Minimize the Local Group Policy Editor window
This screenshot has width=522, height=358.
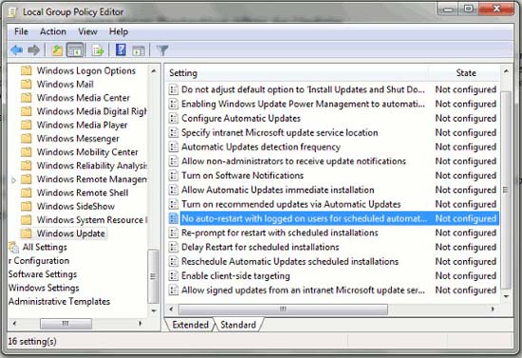pyautogui.click(x=448, y=9)
